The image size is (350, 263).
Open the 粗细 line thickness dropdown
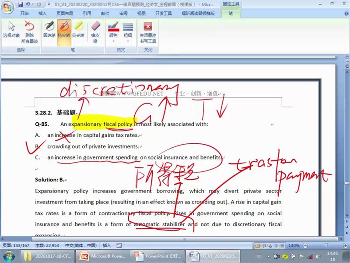[x=128, y=32]
